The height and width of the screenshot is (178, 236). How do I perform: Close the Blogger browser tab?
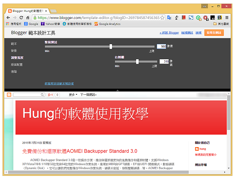click(x=46, y=11)
